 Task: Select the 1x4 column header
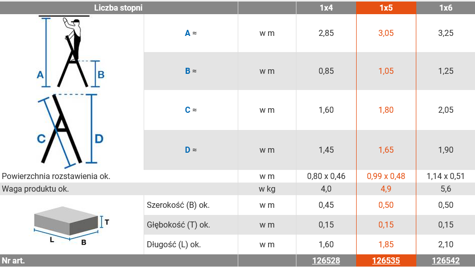[x=326, y=8]
